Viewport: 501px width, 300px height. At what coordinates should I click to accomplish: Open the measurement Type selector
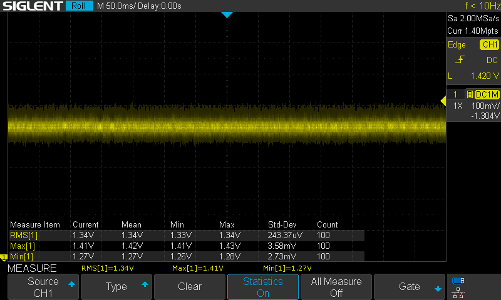(x=116, y=287)
